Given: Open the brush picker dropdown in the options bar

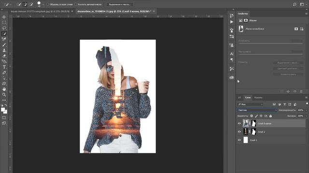Looking at the screenshot, I should tap(43, 4).
